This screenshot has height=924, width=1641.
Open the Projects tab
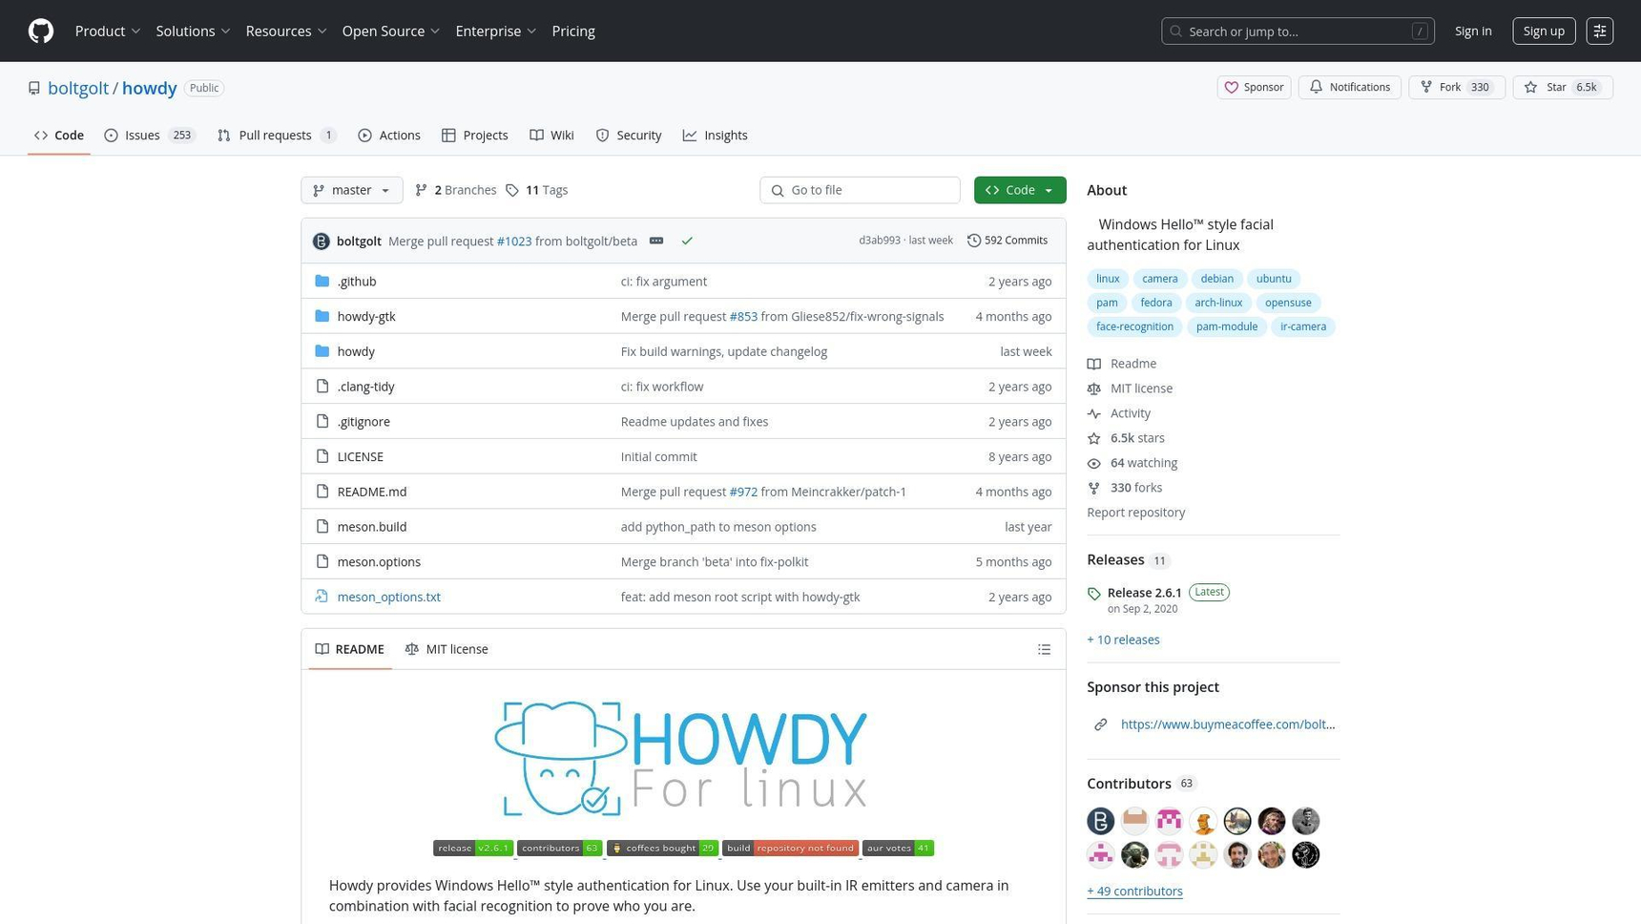click(x=474, y=136)
